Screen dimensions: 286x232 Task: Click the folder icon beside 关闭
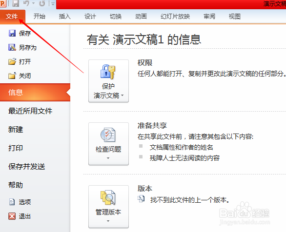pos(12,76)
